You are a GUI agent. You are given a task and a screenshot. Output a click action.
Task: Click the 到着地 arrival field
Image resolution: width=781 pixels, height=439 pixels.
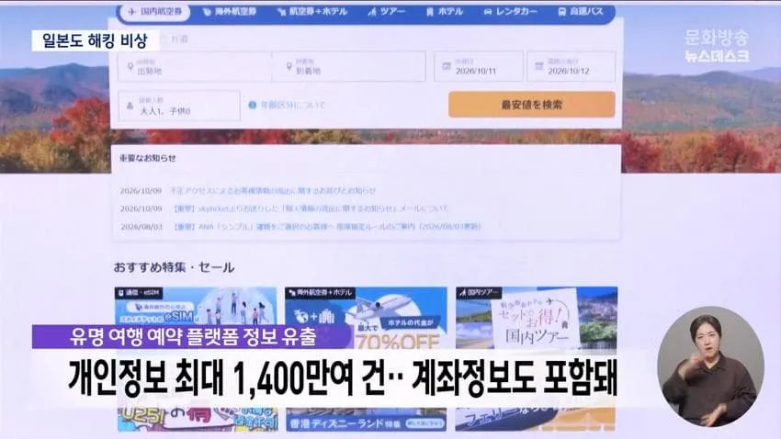(348, 66)
